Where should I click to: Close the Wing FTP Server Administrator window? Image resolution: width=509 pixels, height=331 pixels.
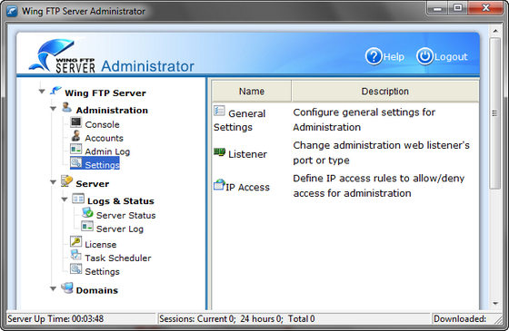(x=485, y=8)
